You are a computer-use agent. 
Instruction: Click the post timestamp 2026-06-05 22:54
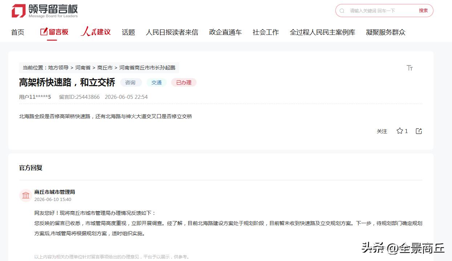tap(126, 97)
